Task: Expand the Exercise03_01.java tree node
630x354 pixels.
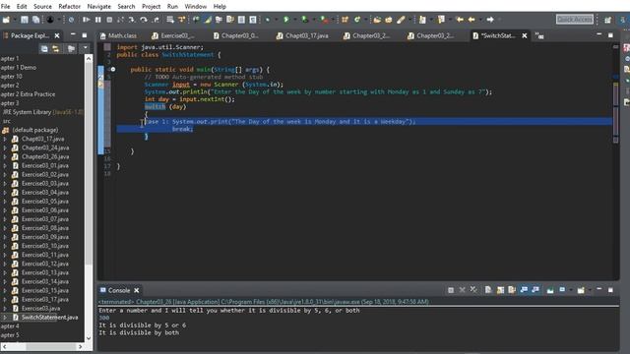Action: click(5, 165)
